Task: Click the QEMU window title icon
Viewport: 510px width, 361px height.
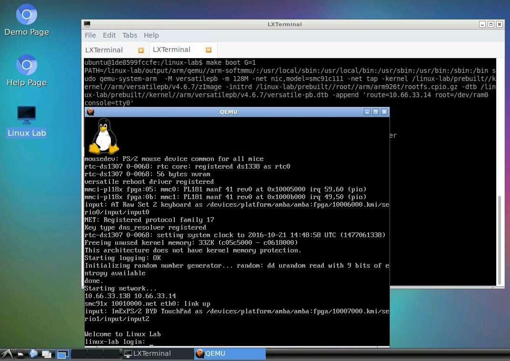Action: [90, 112]
